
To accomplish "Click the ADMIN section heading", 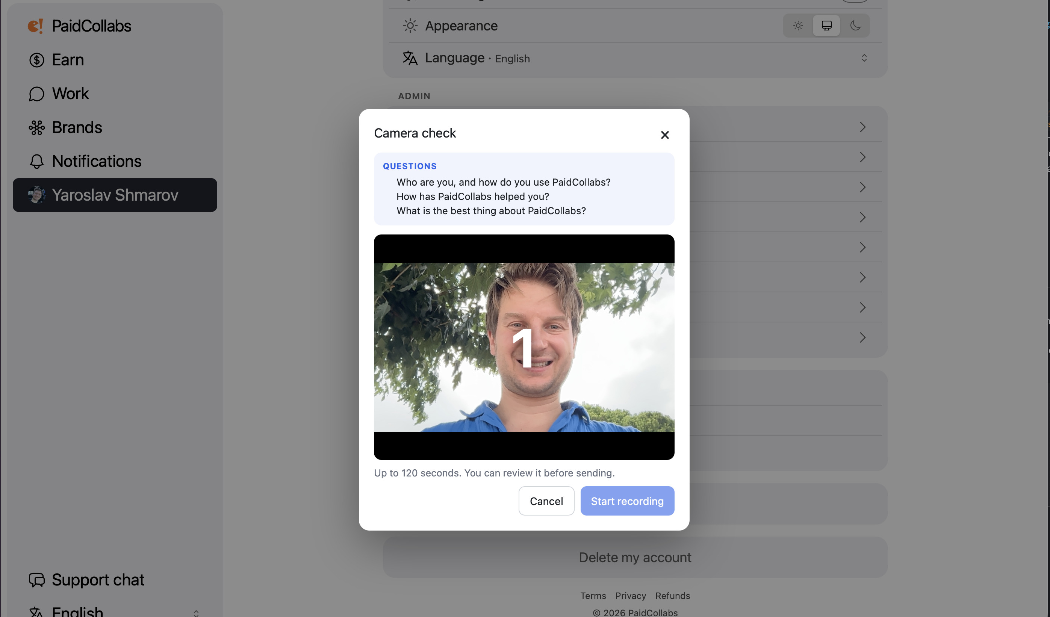I will (x=414, y=96).
